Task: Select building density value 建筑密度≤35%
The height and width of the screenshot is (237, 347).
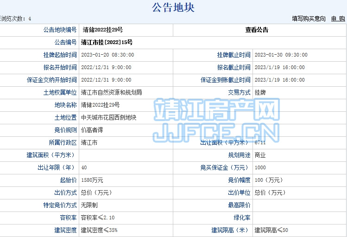Action: point(99,230)
